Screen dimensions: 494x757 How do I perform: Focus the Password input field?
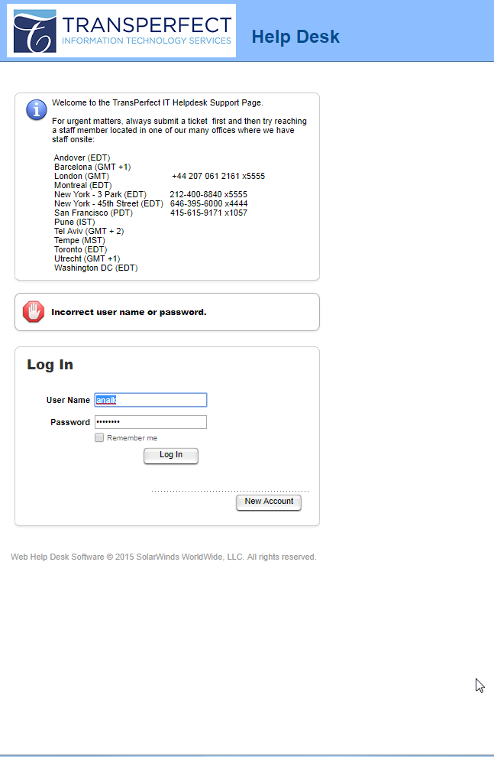click(151, 422)
